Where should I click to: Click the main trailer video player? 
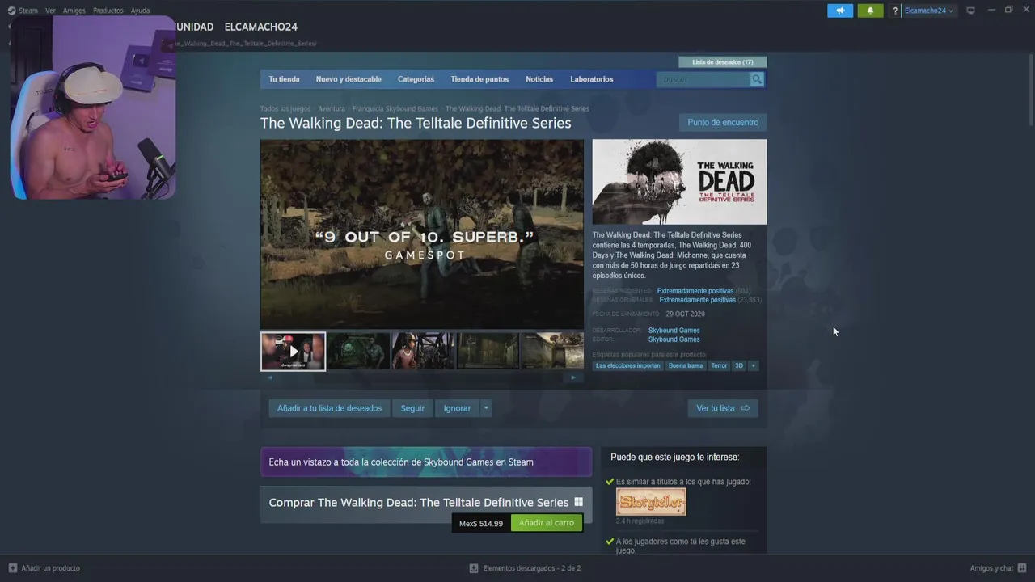[421, 234]
